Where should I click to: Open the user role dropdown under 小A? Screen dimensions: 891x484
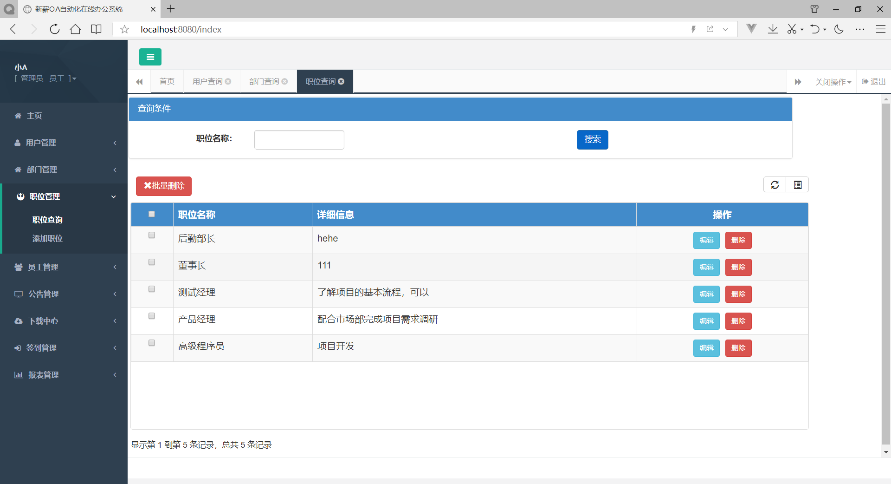tap(45, 78)
